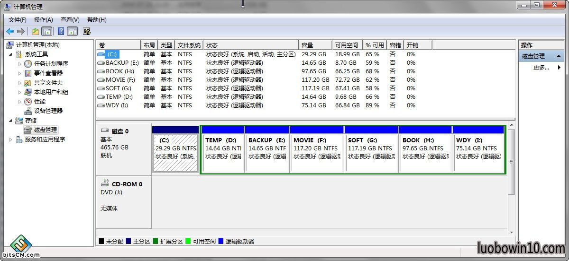Open the 帮助(H) menu
This screenshot has width=569, height=261.
point(97,20)
